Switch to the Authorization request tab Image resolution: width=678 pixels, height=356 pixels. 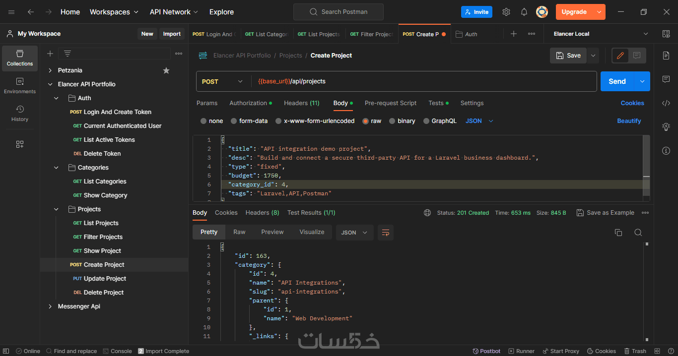tap(248, 103)
